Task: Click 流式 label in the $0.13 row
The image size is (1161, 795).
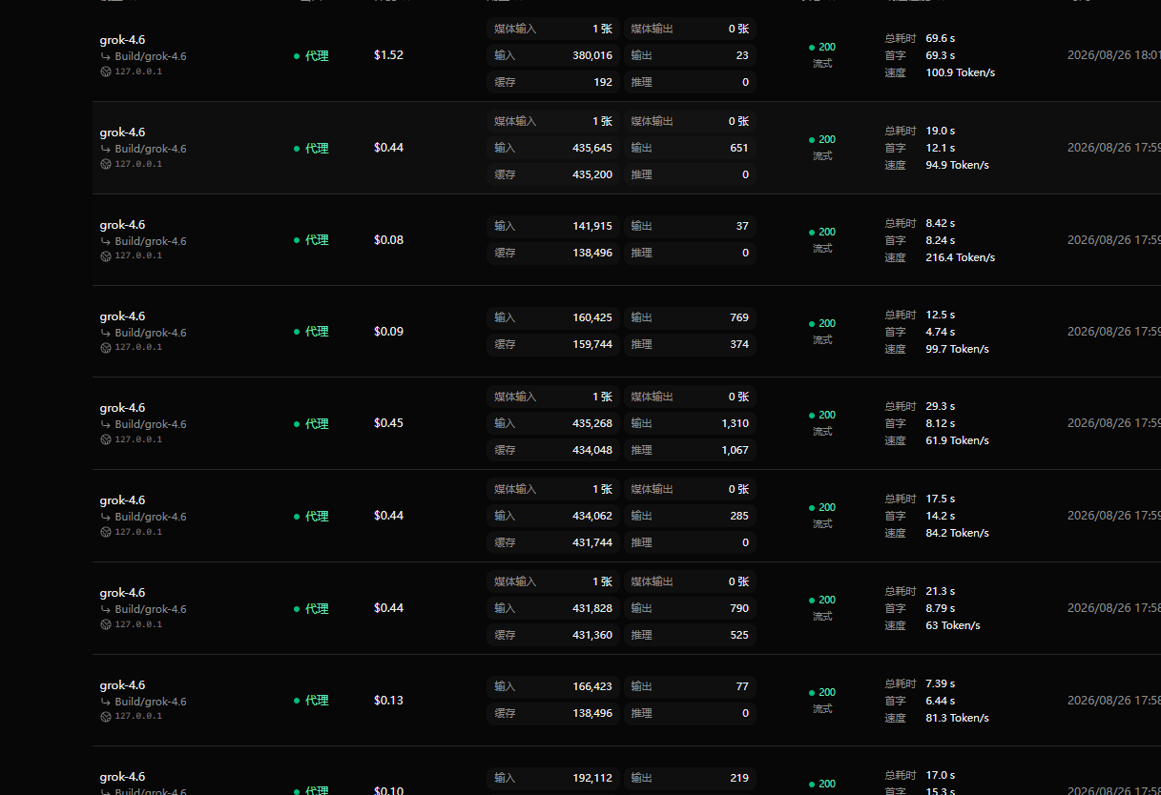Action: (x=822, y=709)
